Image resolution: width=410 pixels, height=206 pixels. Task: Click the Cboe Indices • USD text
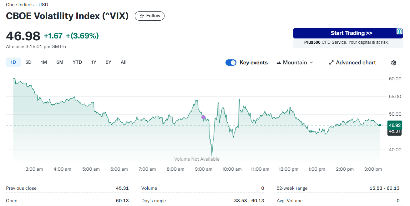(27, 5)
